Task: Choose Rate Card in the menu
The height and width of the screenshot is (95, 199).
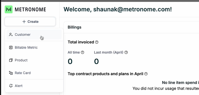Action: (34, 73)
